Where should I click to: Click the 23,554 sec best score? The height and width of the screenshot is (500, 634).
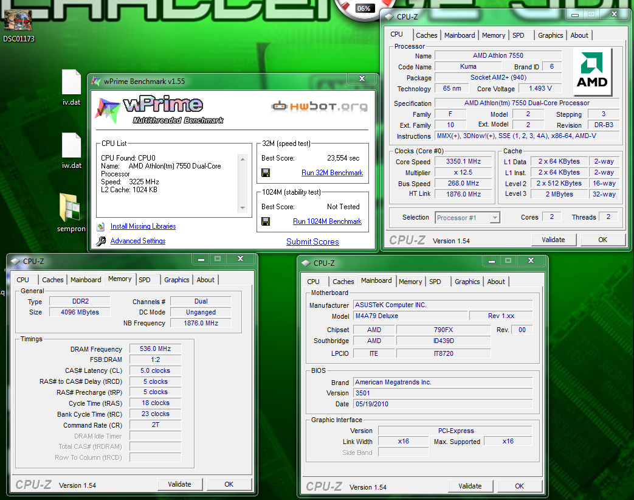pyautogui.click(x=343, y=158)
